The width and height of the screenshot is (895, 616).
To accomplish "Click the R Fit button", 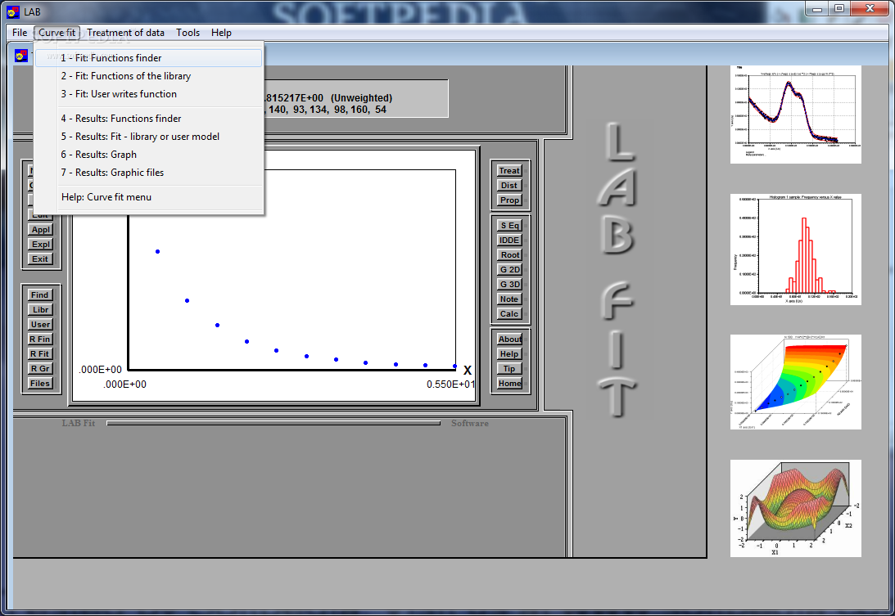I will [x=40, y=354].
